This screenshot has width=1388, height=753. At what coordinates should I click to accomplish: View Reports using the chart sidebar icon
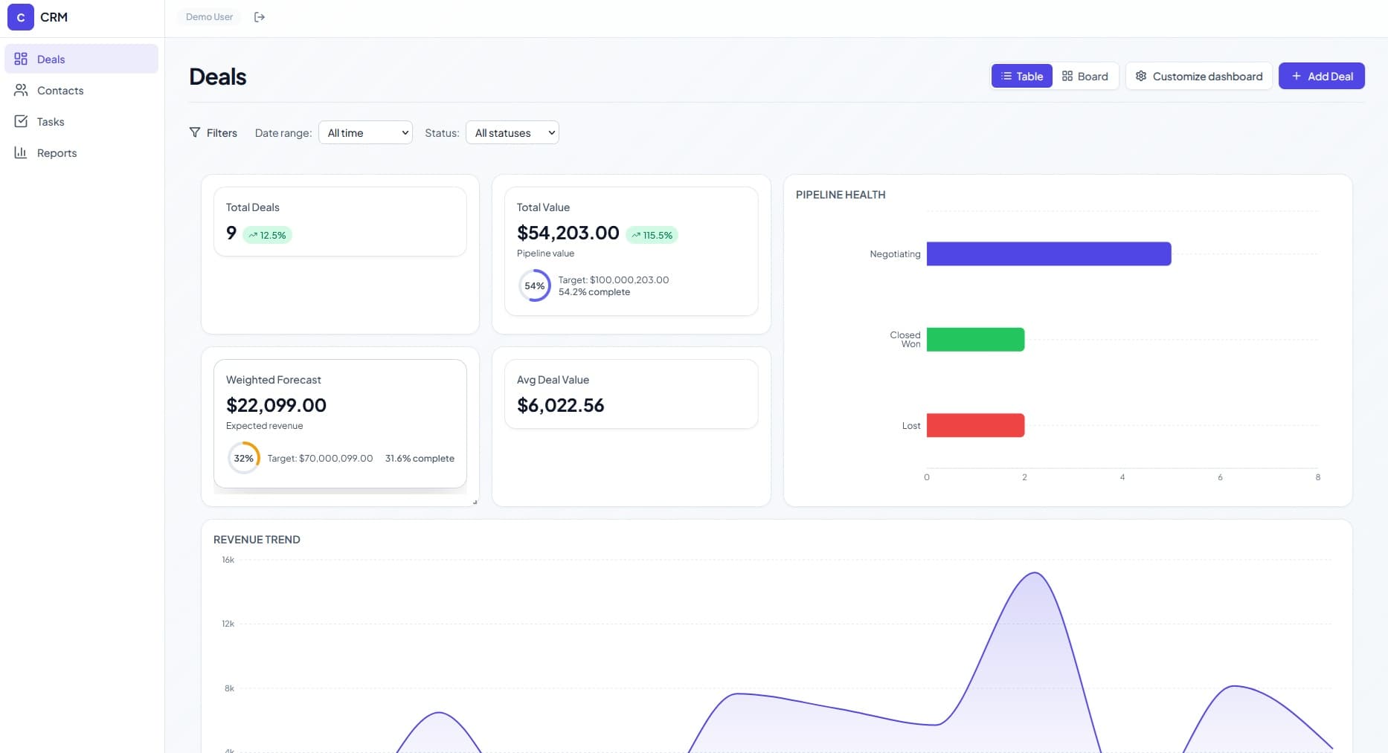click(21, 152)
